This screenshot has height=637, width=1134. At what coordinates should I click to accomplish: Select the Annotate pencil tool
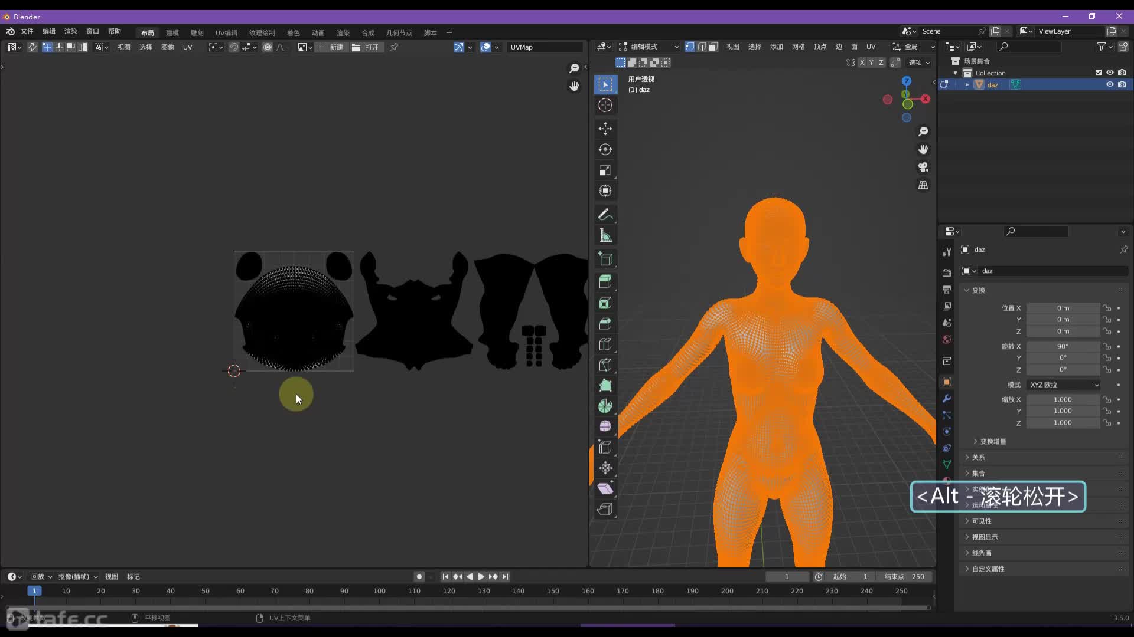(x=605, y=215)
